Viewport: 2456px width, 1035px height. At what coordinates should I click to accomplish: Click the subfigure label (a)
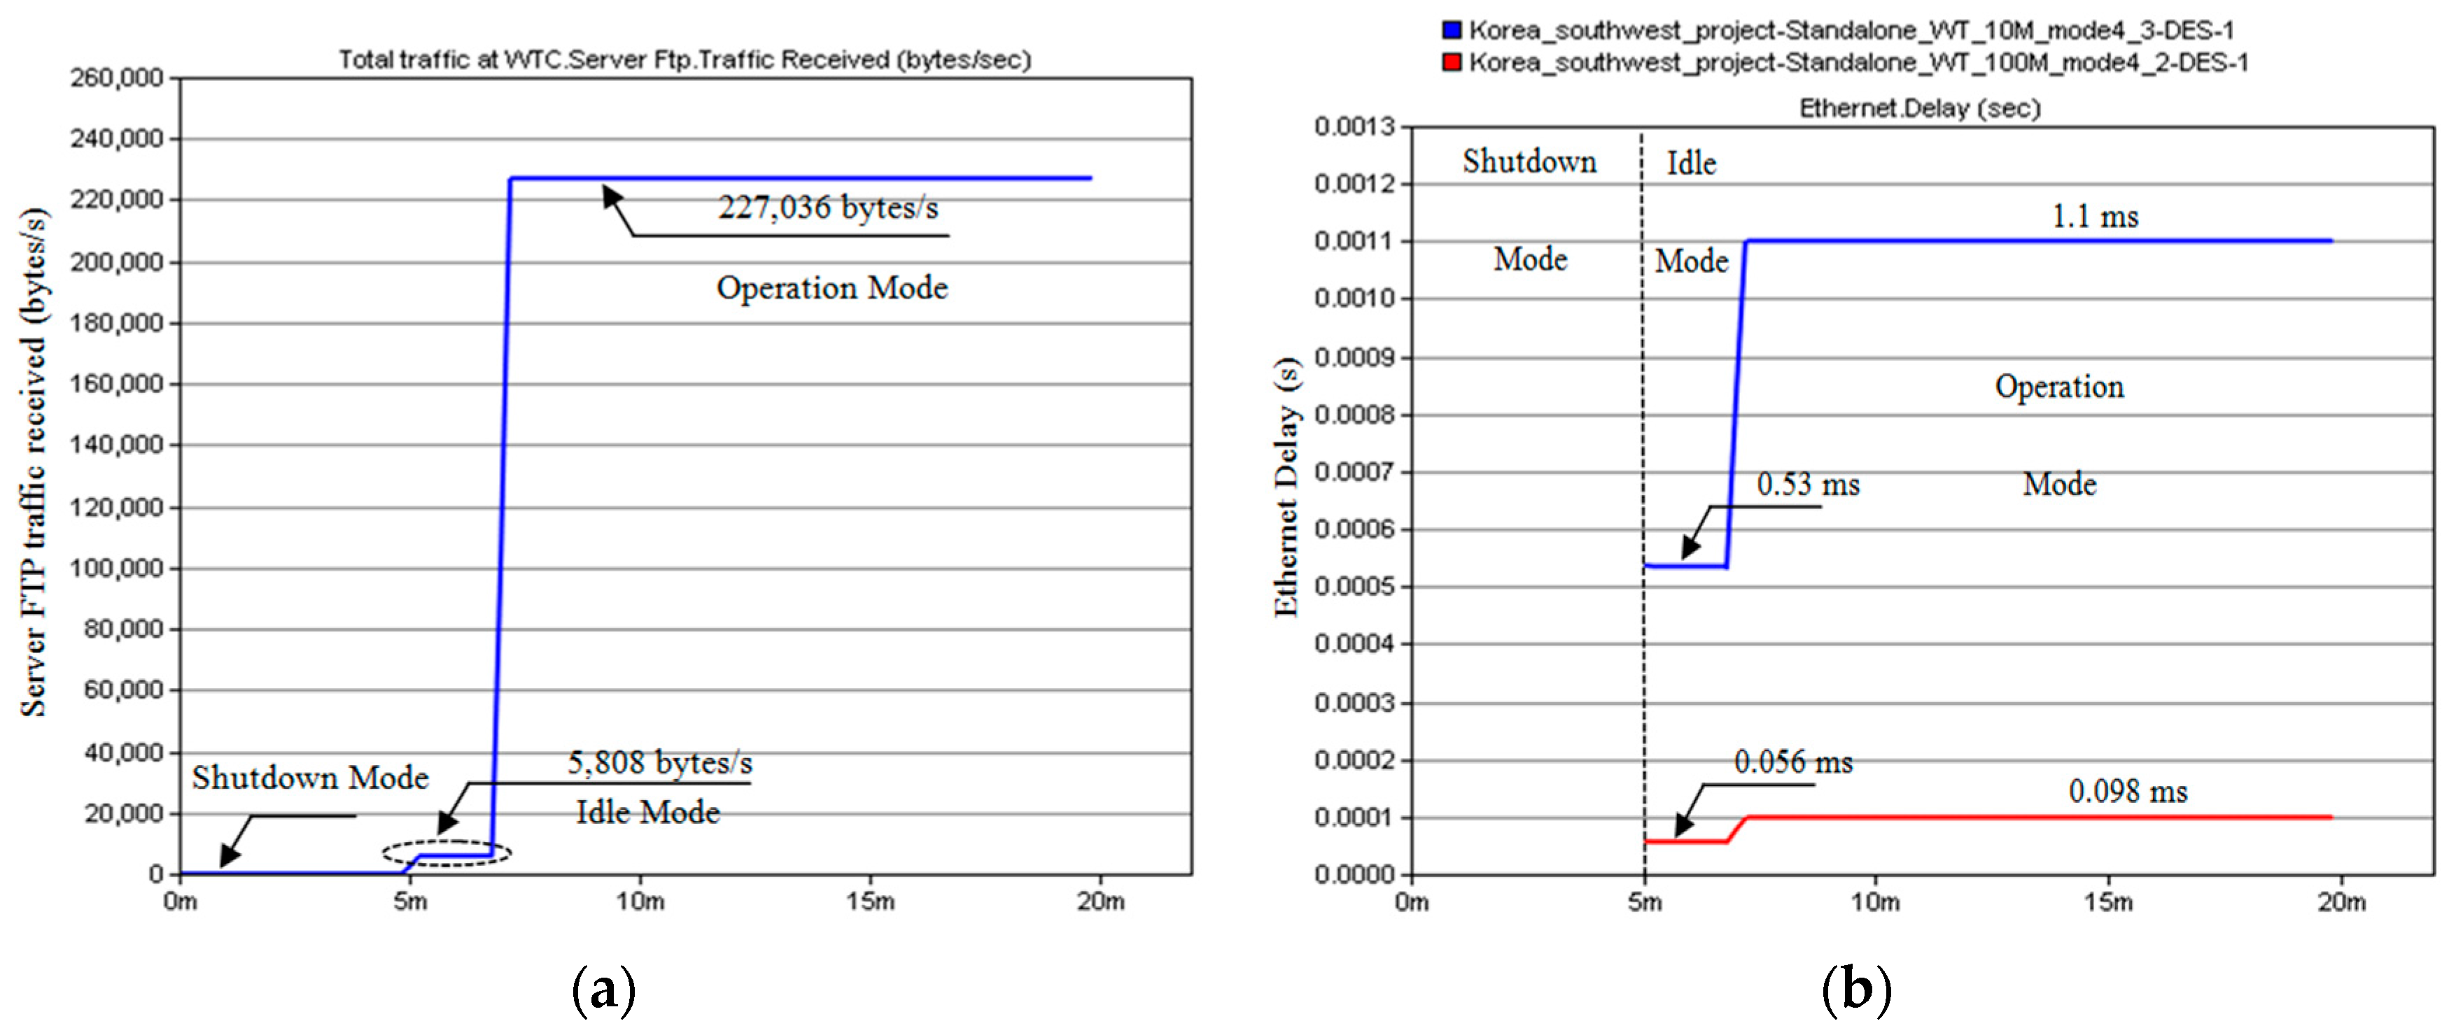click(x=603, y=991)
